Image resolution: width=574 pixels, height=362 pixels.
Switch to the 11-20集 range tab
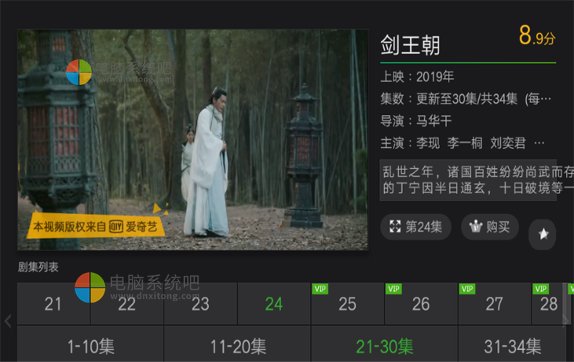pos(238,345)
